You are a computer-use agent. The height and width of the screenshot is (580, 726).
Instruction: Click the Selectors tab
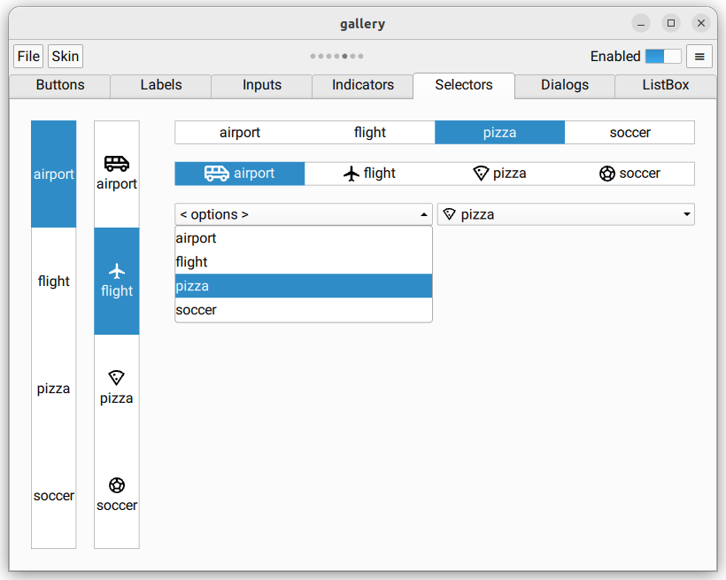coord(464,85)
